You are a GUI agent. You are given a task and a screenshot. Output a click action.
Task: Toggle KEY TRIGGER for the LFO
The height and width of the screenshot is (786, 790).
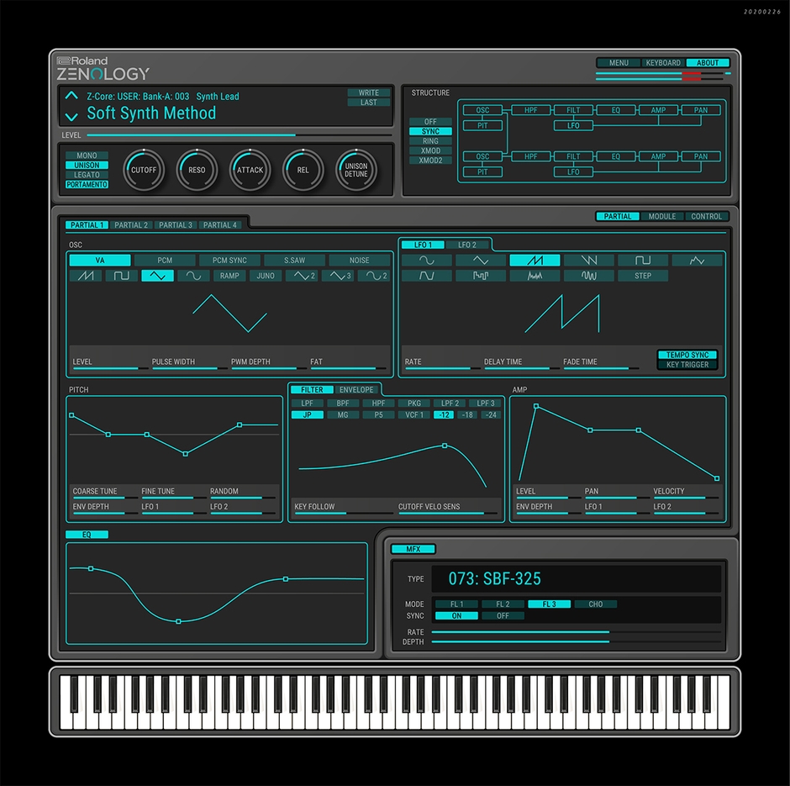(687, 365)
